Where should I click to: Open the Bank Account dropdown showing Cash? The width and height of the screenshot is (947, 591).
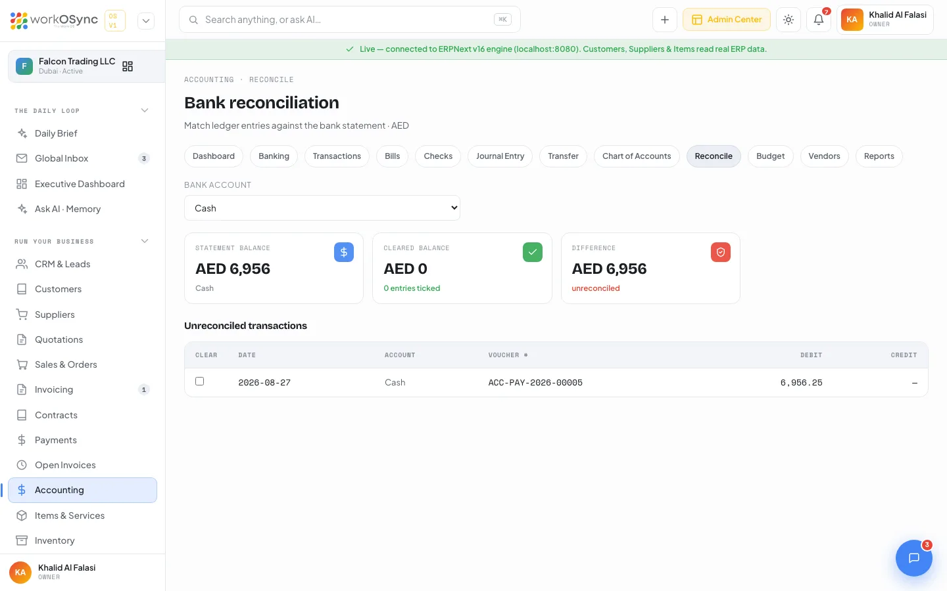[x=322, y=208]
